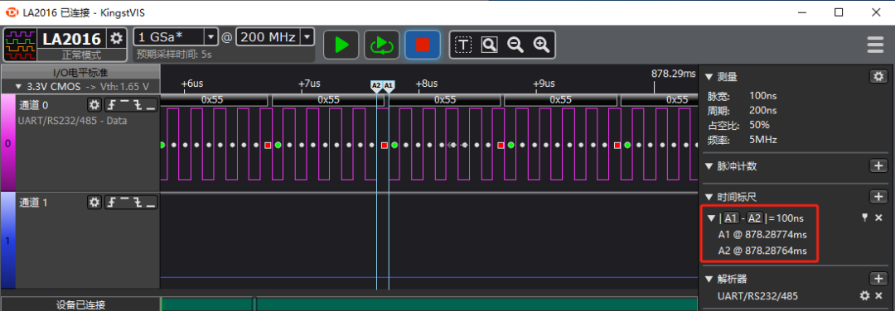Set falling edge trigger on channel 0
895x311 pixels.
(138, 105)
